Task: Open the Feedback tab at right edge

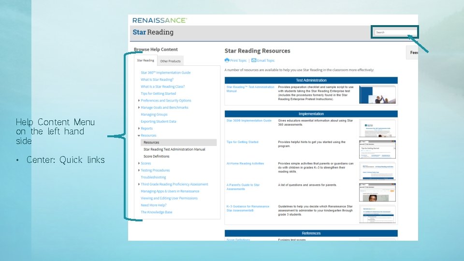Action: 412,52
